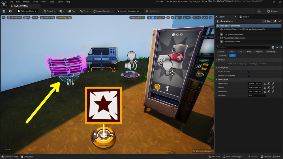Open Verse from the toolbar
Image resolution: width=283 pixels, height=159 pixels.
coord(84,11)
